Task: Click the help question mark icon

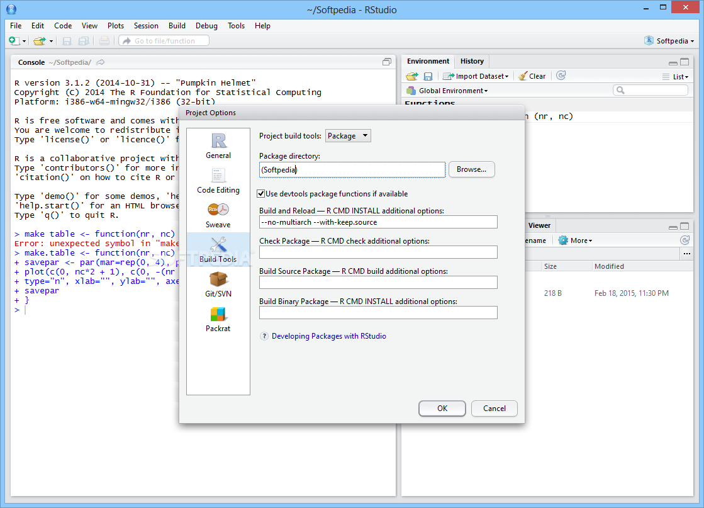Action: click(x=264, y=336)
